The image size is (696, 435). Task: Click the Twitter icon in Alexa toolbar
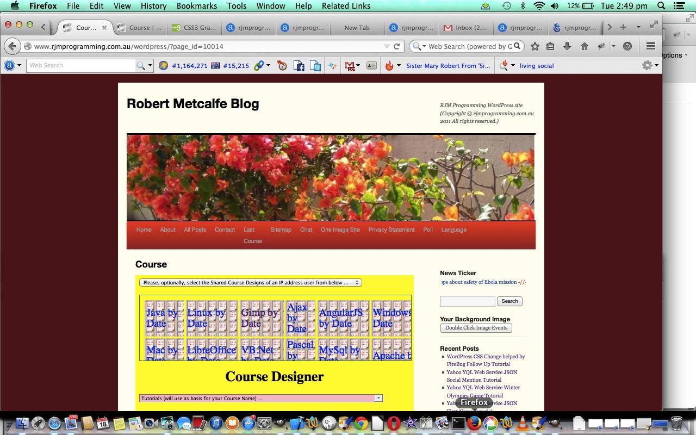coord(315,66)
